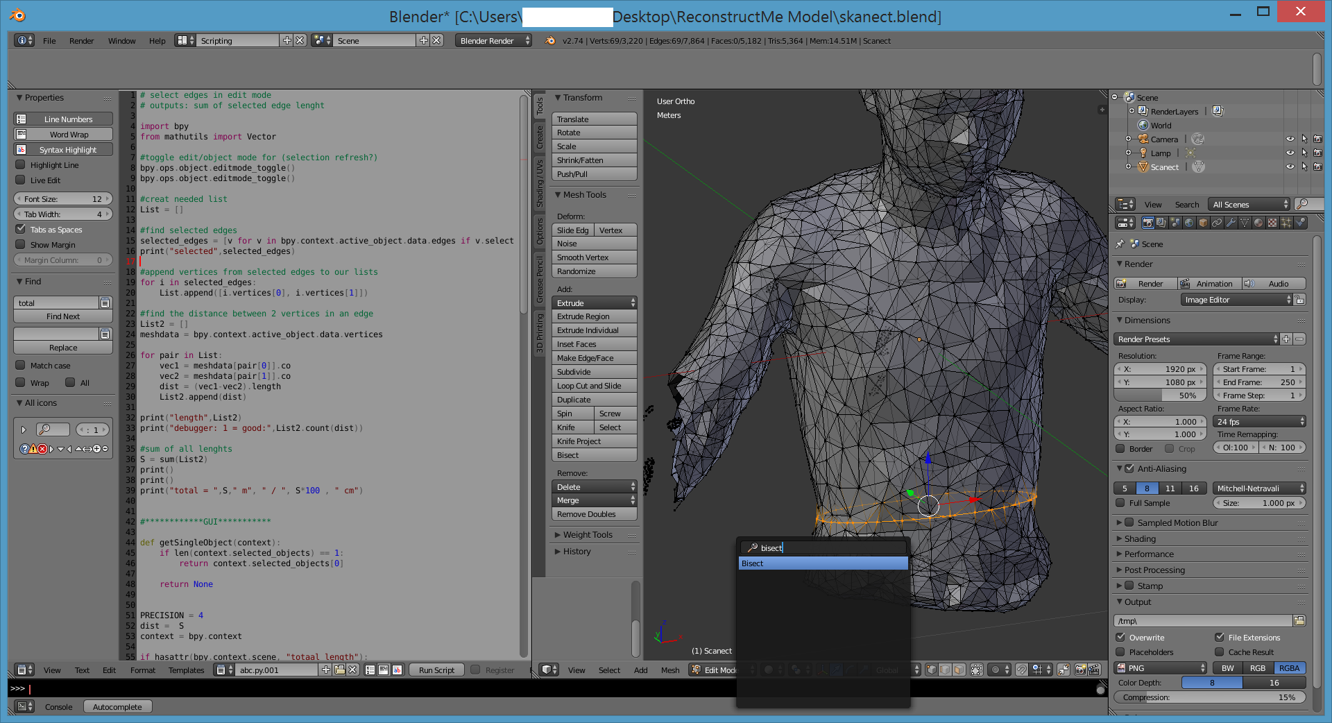Open the Modifiers wrench tab
Screen dimensions: 1332x723
pyautogui.click(x=1231, y=223)
